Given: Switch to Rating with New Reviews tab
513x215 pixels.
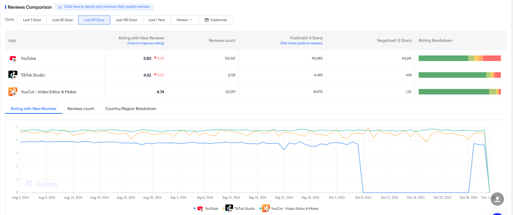Looking at the screenshot, I should (34, 109).
